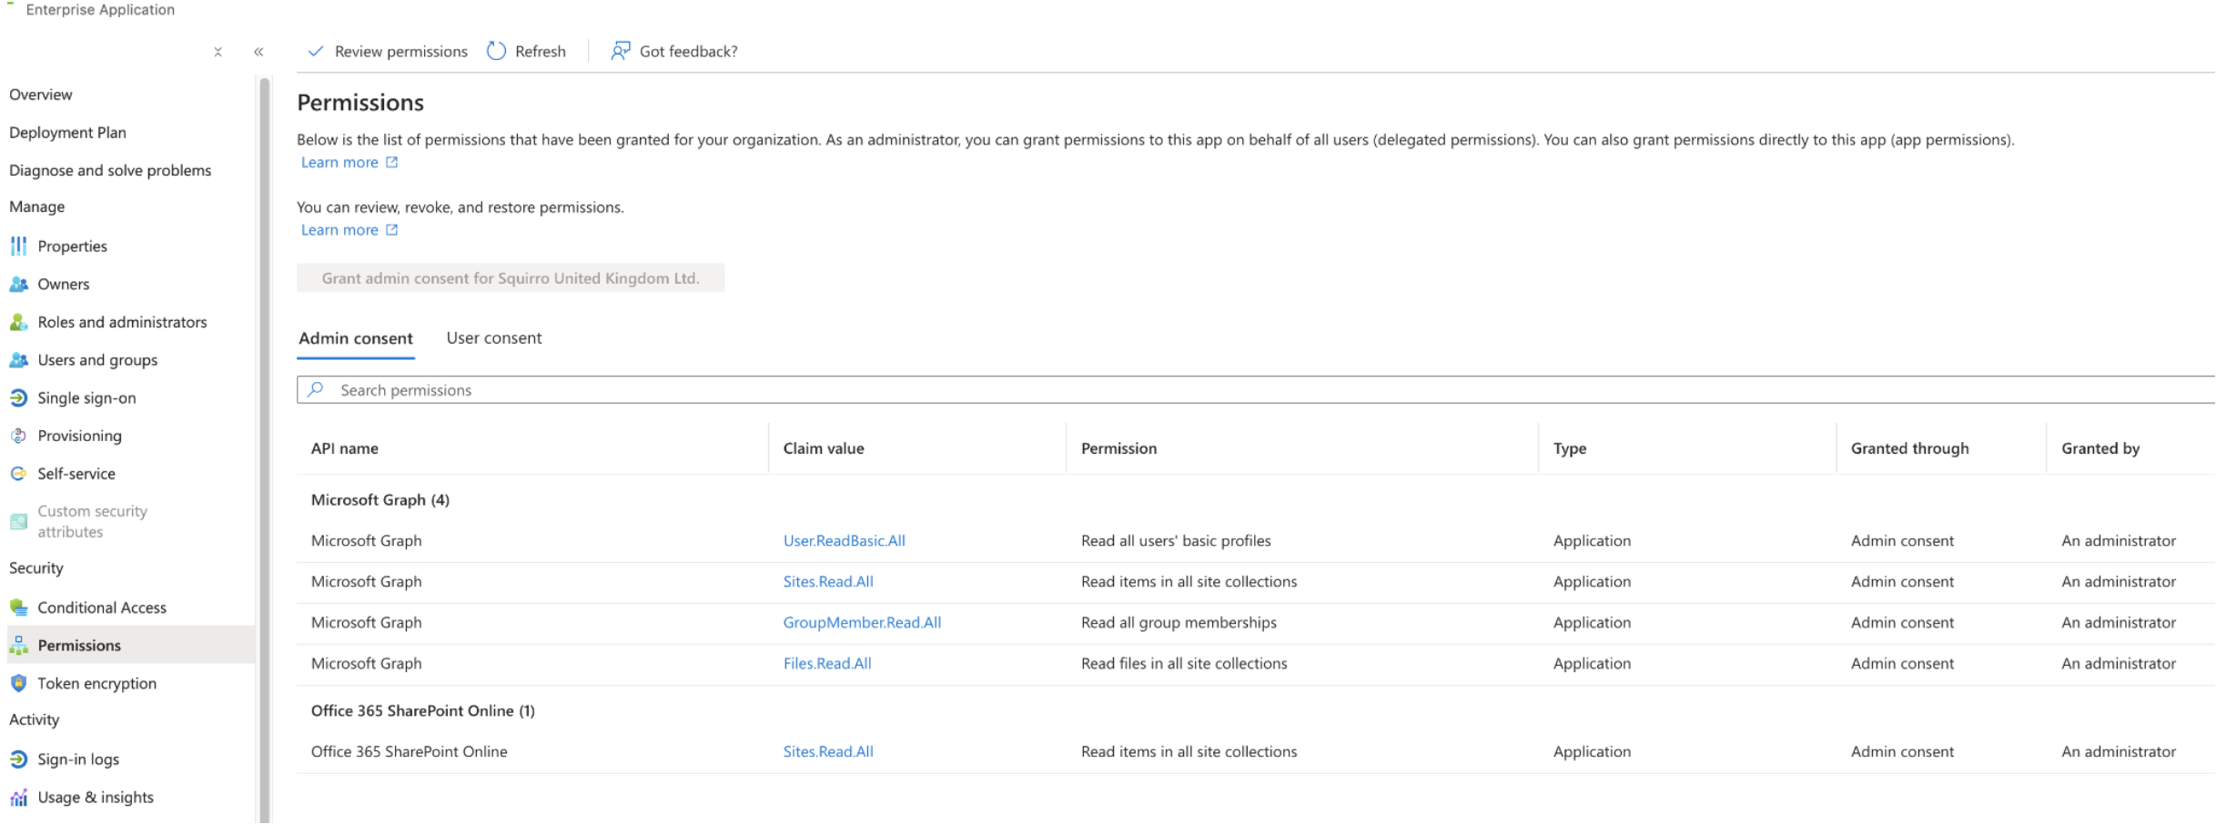
Task: Switch to the Admin consent tab
Action: pos(356,338)
